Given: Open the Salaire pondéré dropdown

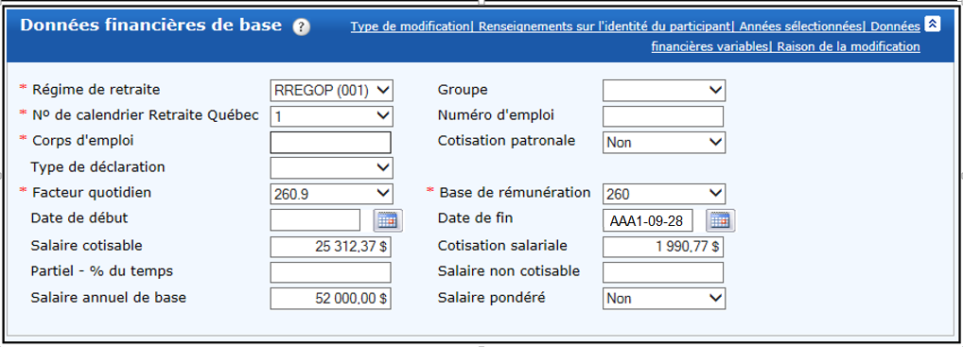Looking at the screenshot, I should click(x=664, y=298).
